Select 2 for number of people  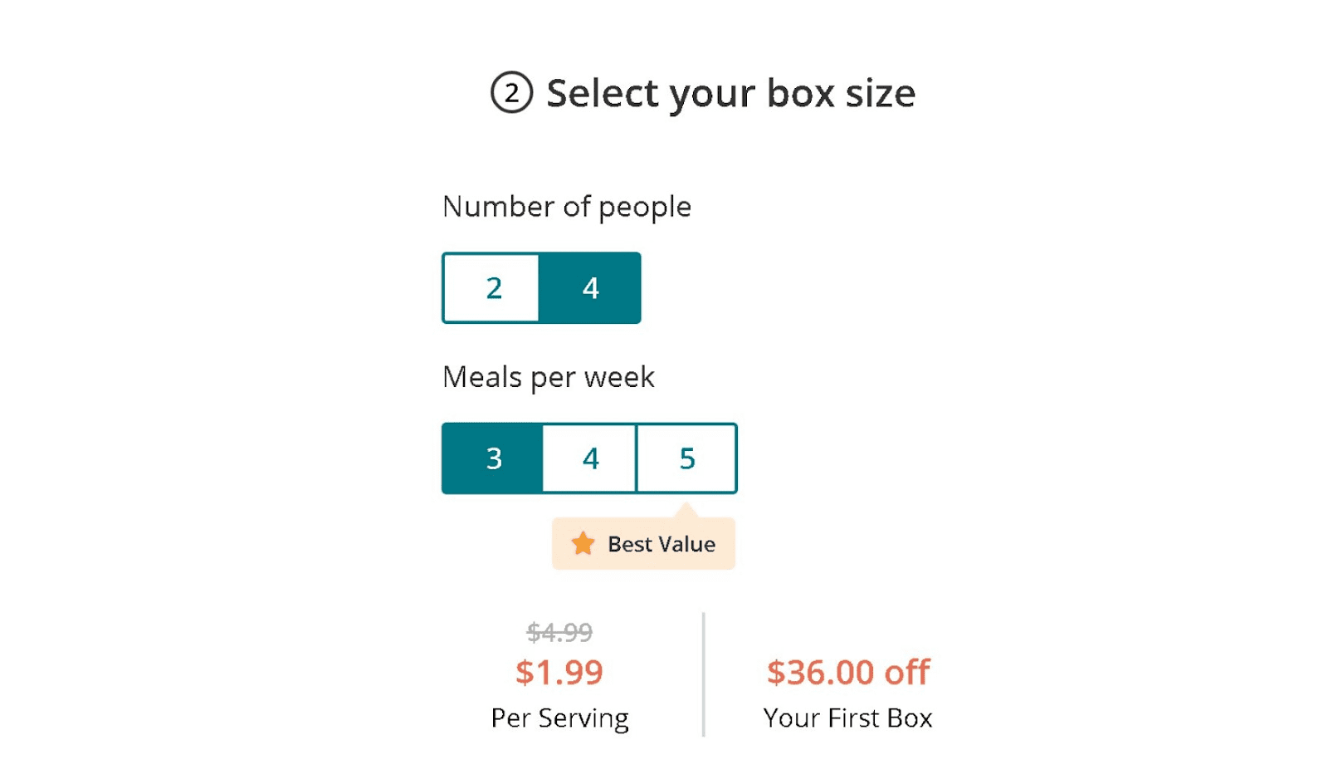coord(491,288)
